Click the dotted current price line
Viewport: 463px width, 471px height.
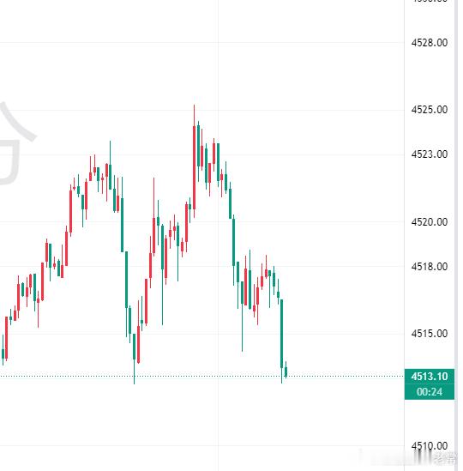(201, 376)
